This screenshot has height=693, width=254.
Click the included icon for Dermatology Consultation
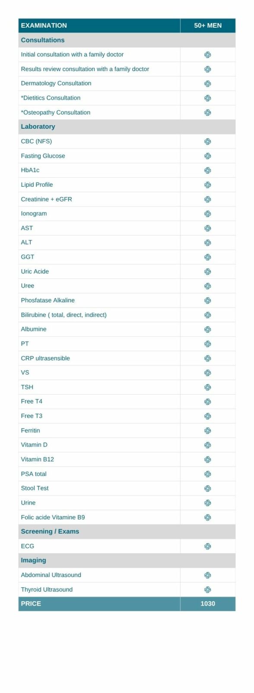point(207,84)
